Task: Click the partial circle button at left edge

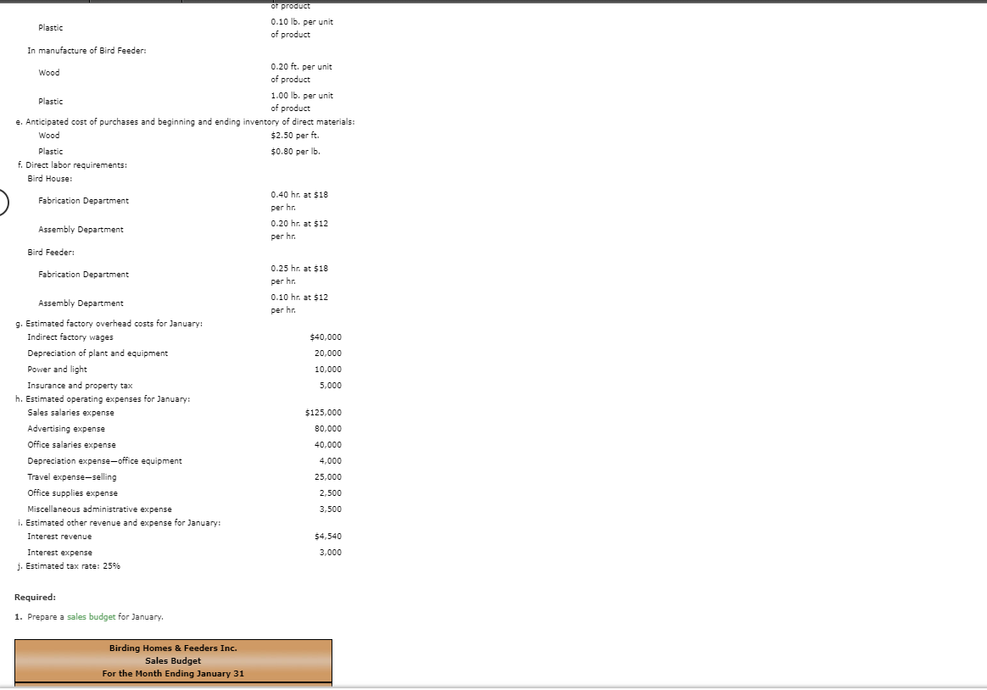Action: 3,203
